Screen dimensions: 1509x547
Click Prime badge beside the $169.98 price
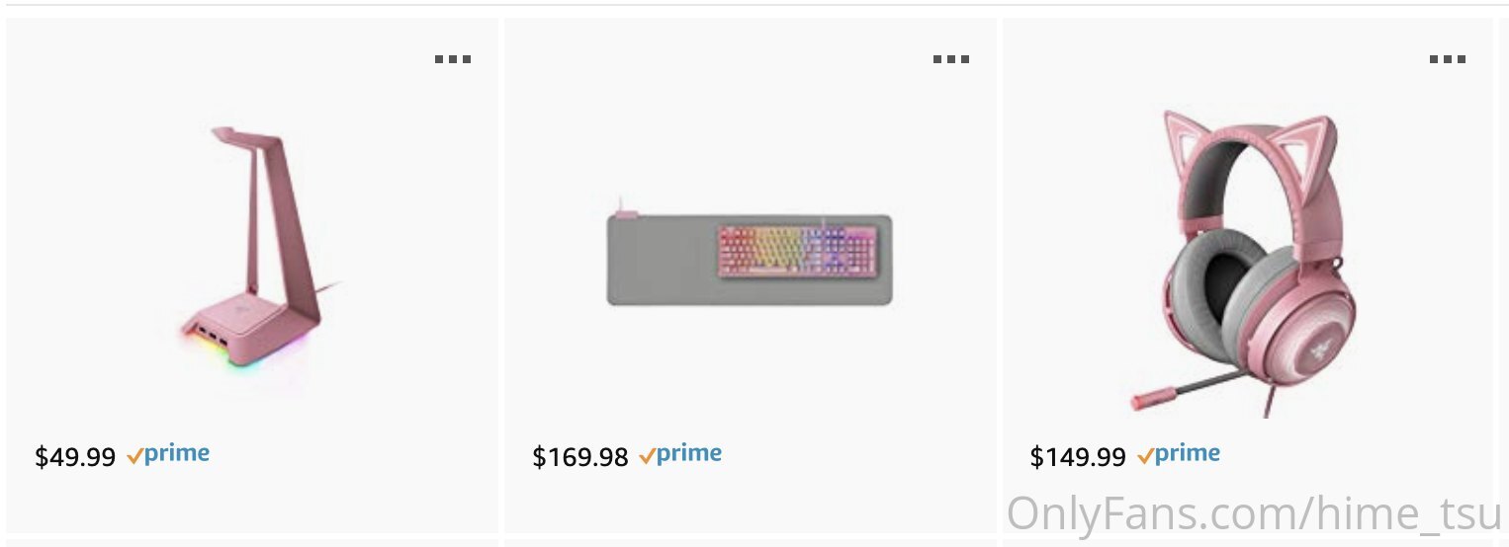[680, 455]
